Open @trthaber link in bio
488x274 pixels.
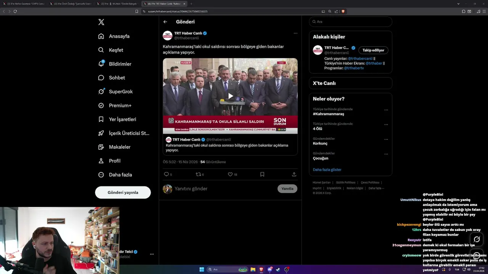pos(374,63)
